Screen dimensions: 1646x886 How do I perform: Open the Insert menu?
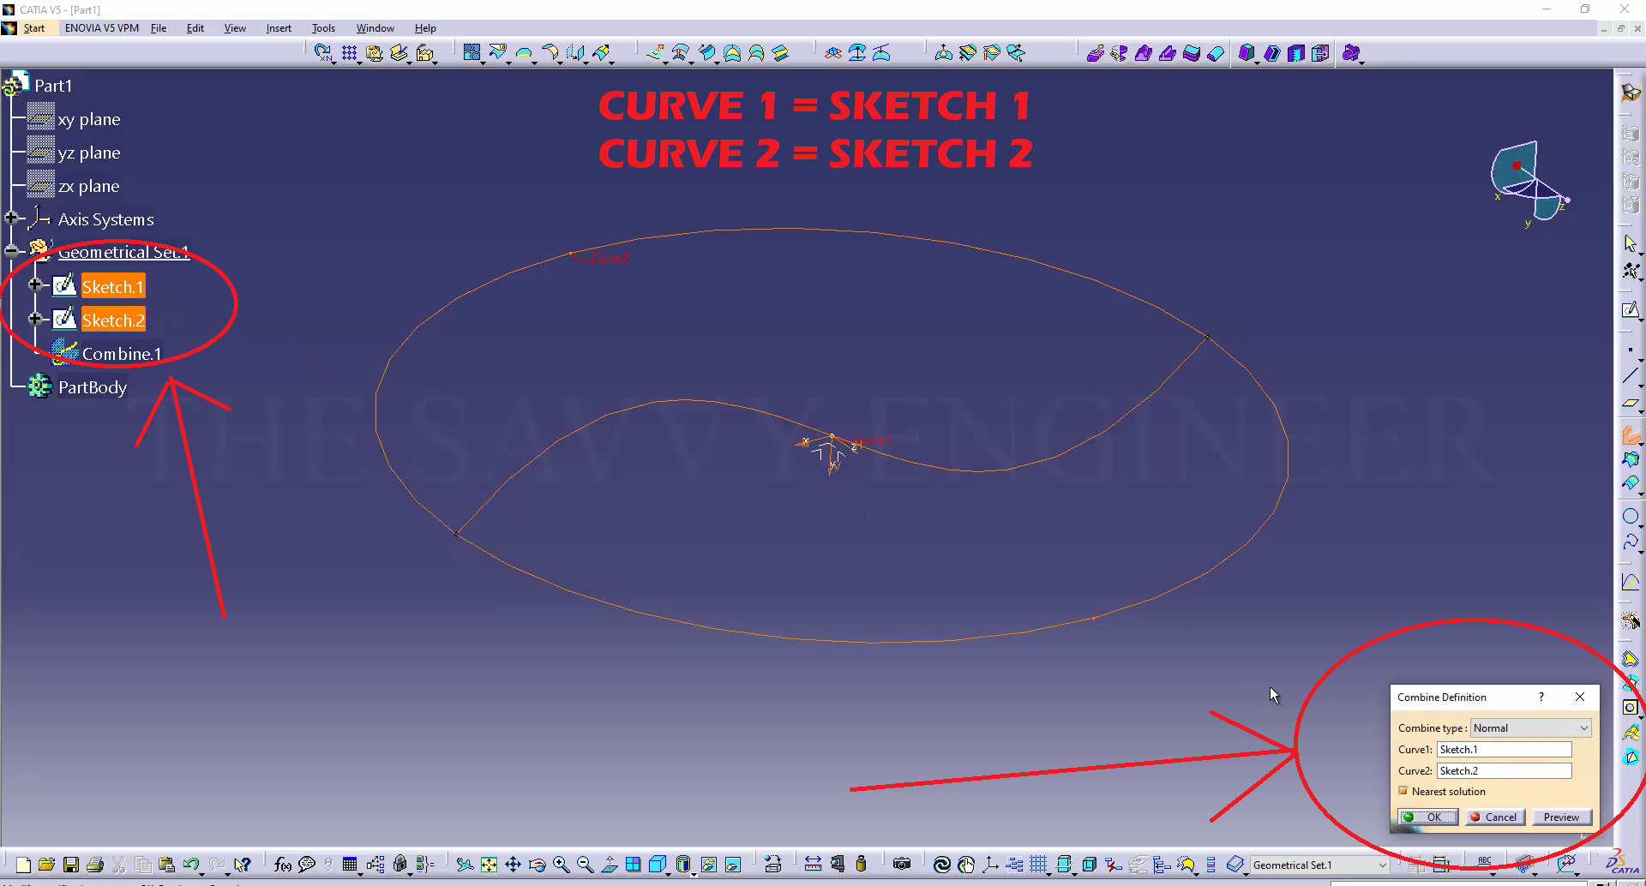[279, 28]
